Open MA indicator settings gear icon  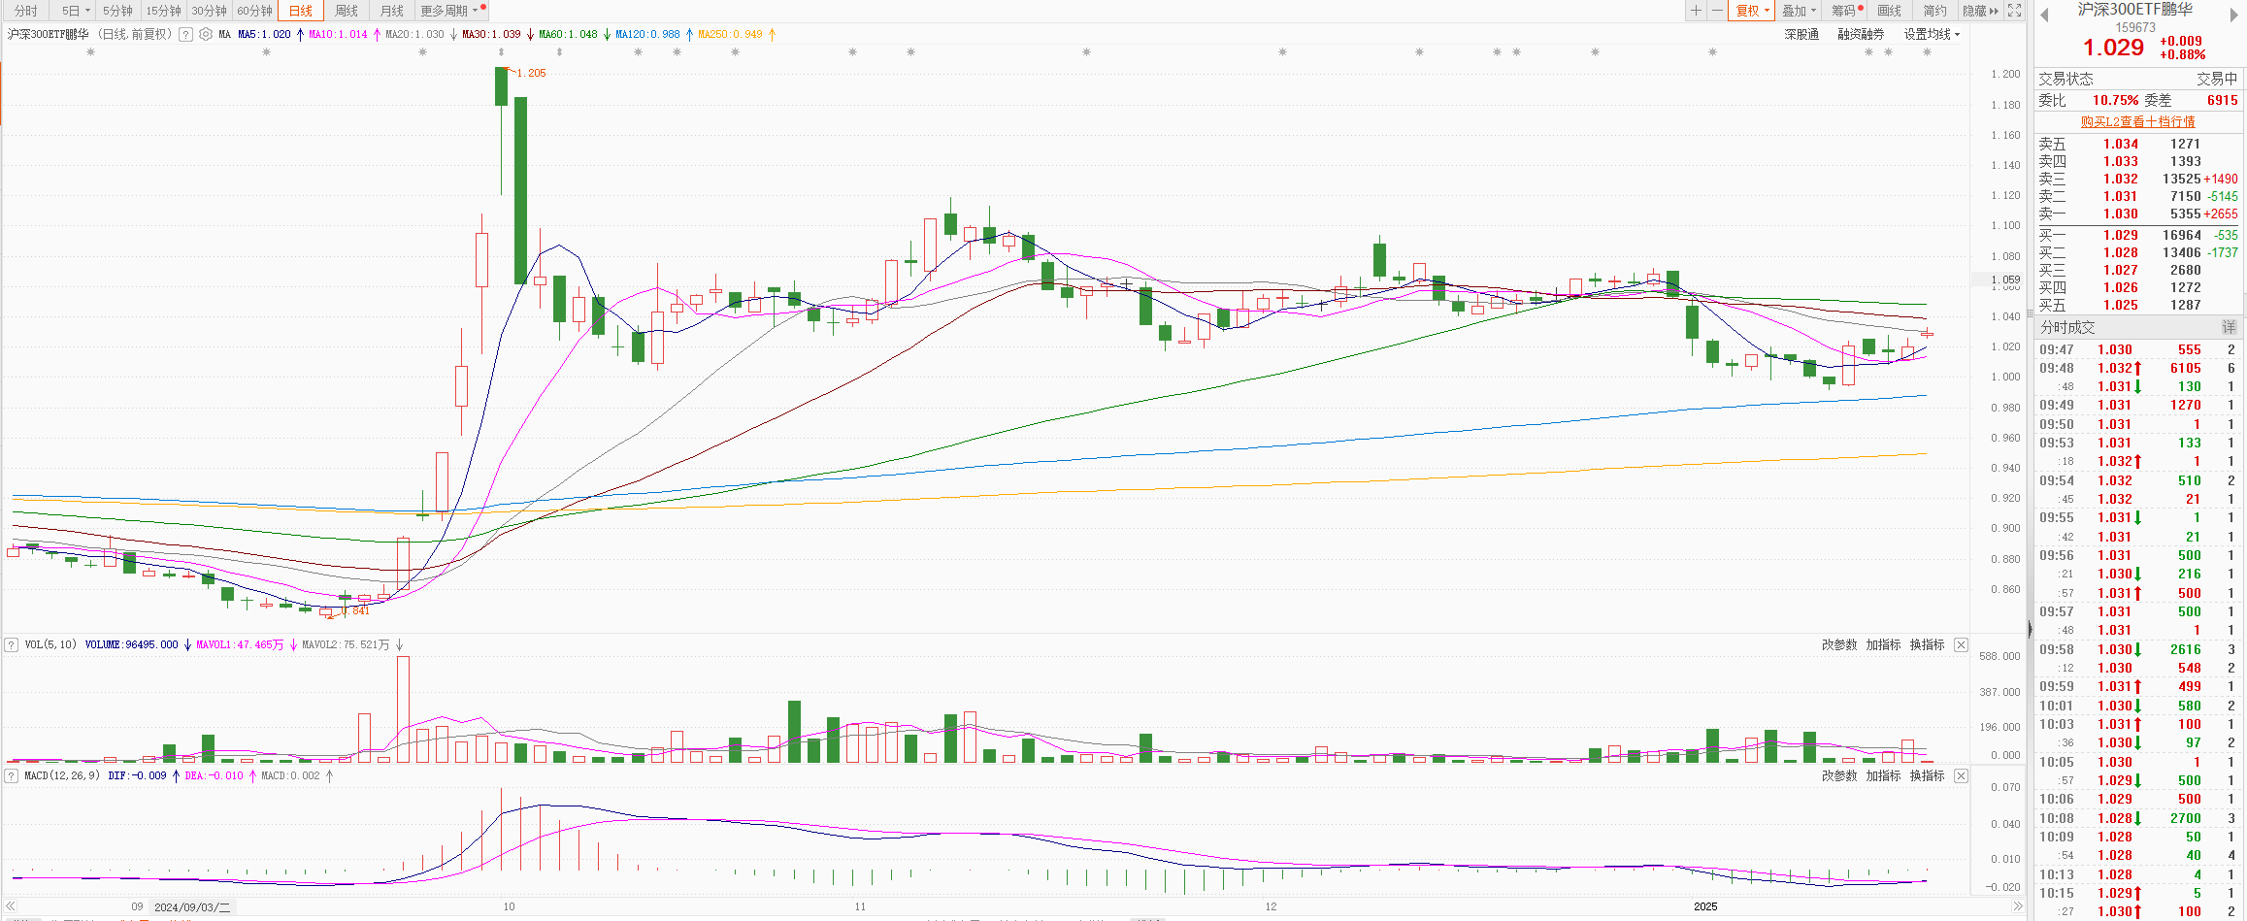205,34
